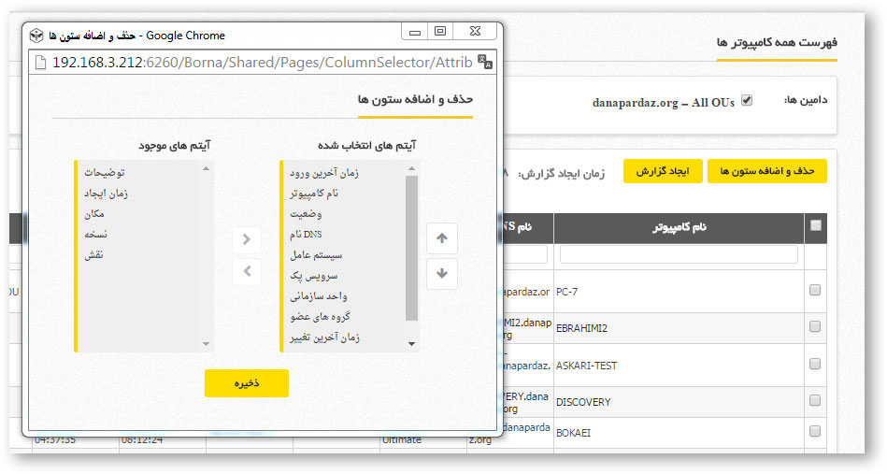Click the DISCOVERY computer name cell
The image size is (887, 474).
pos(679,402)
